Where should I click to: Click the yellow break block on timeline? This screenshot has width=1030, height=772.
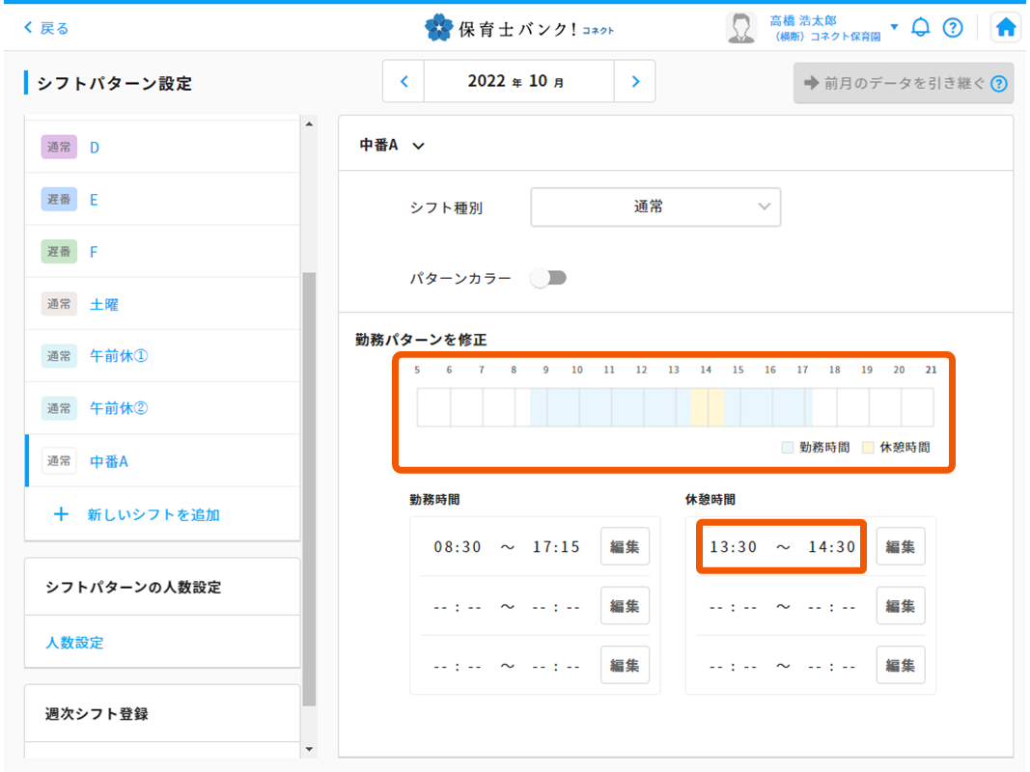point(708,407)
